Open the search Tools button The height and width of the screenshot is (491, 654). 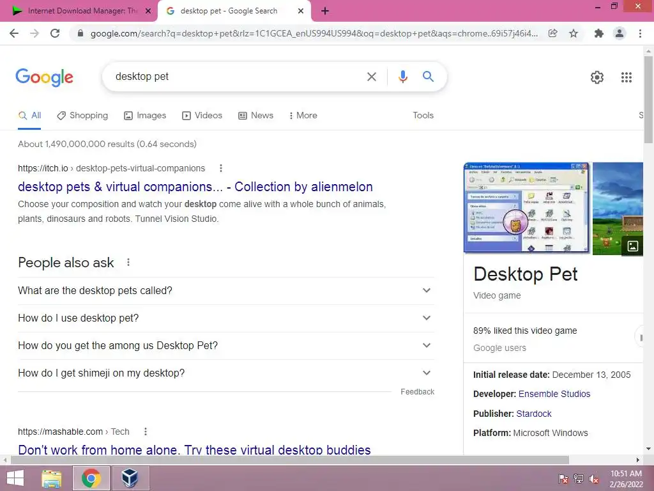(x=423, y=116)
